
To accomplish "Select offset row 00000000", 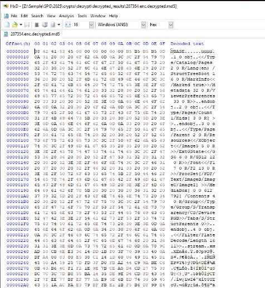I will (x=18, y=51).
